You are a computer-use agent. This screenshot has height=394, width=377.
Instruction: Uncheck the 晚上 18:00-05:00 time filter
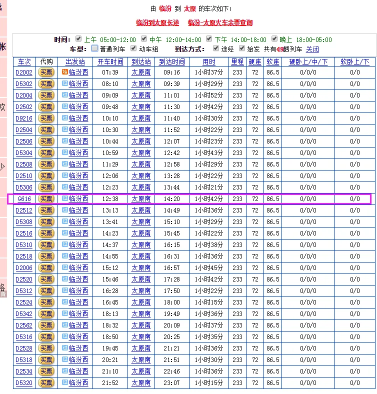coord(274,38)
